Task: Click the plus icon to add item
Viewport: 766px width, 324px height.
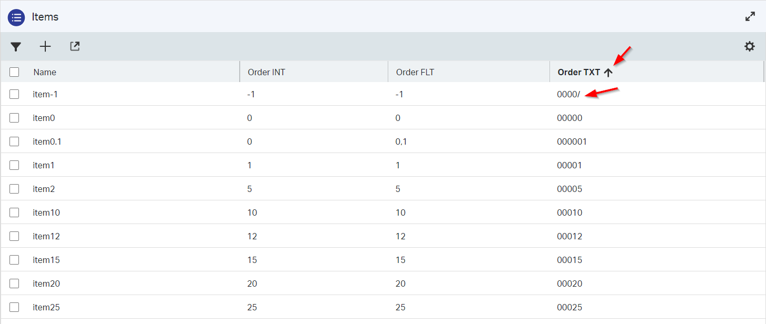Action: pyautogui.click(x=45, y=47)
